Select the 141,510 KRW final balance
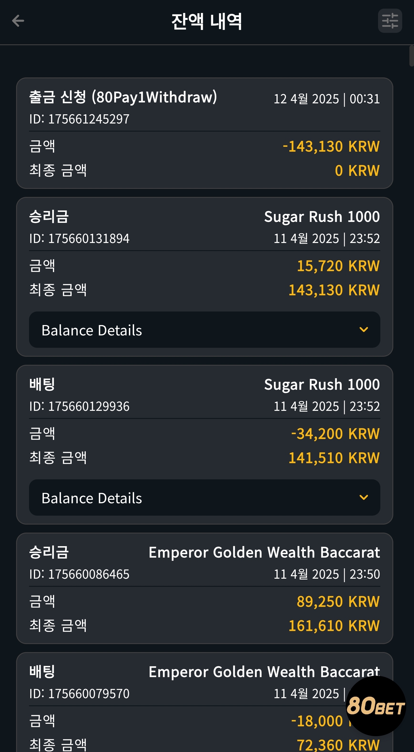The image size is (414, 752). (x=334, y=458)
